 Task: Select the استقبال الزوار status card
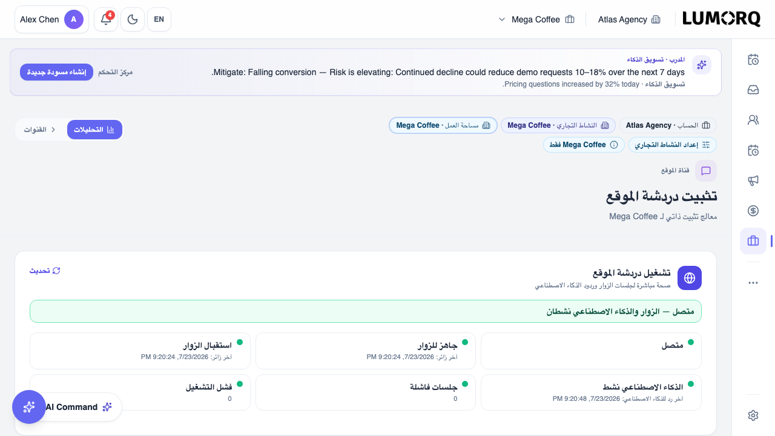[x=140, y=351]
